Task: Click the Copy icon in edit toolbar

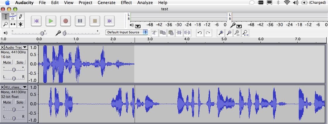Action: (163, 33)
